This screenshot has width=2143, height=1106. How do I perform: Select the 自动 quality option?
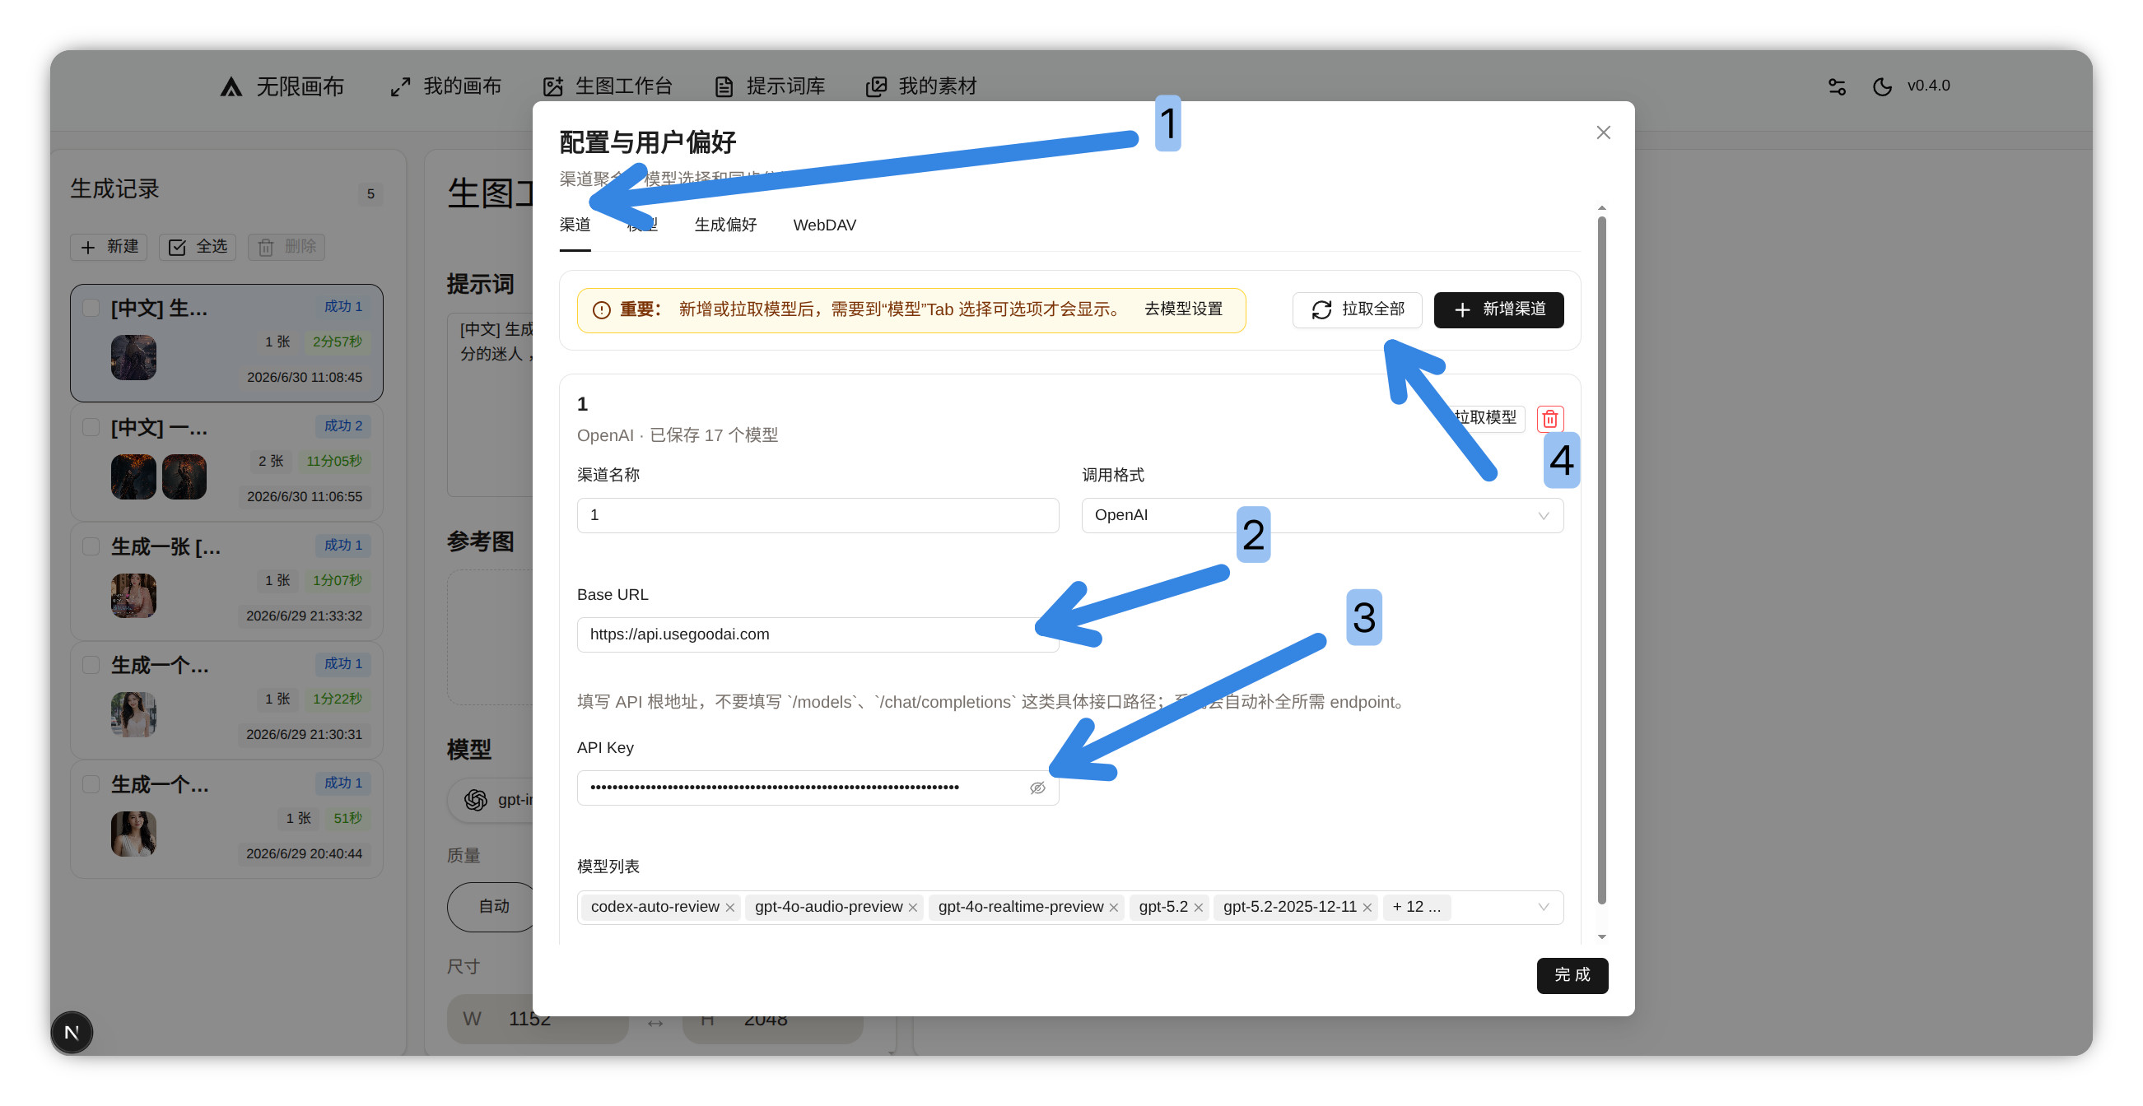click(x=493, y=907)
